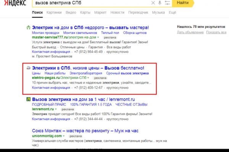Click text 'м. Проспект Большевиков'
The image size is (229, 152).
(52, 56)
